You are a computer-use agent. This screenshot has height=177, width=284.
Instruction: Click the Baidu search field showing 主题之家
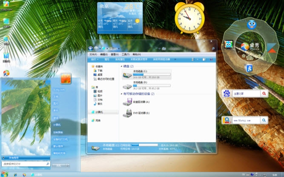(x=246, y=94)
